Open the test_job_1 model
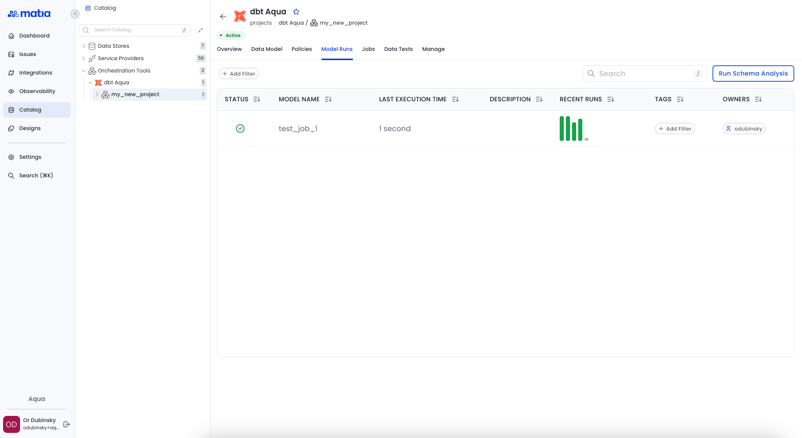Image resolution: width=802 pixels, height=438 pixels. click(x=298, y=129)
